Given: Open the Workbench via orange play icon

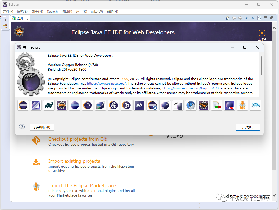Looking at the screenshot, I should 262,33.
